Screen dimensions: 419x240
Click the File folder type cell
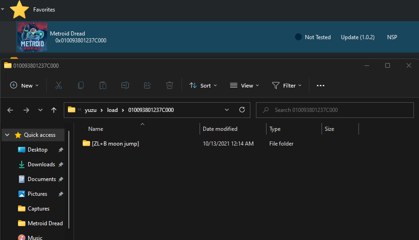(281, 144)
